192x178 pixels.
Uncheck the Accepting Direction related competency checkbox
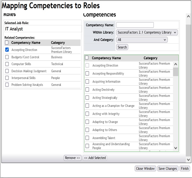[x=7, y=50]
